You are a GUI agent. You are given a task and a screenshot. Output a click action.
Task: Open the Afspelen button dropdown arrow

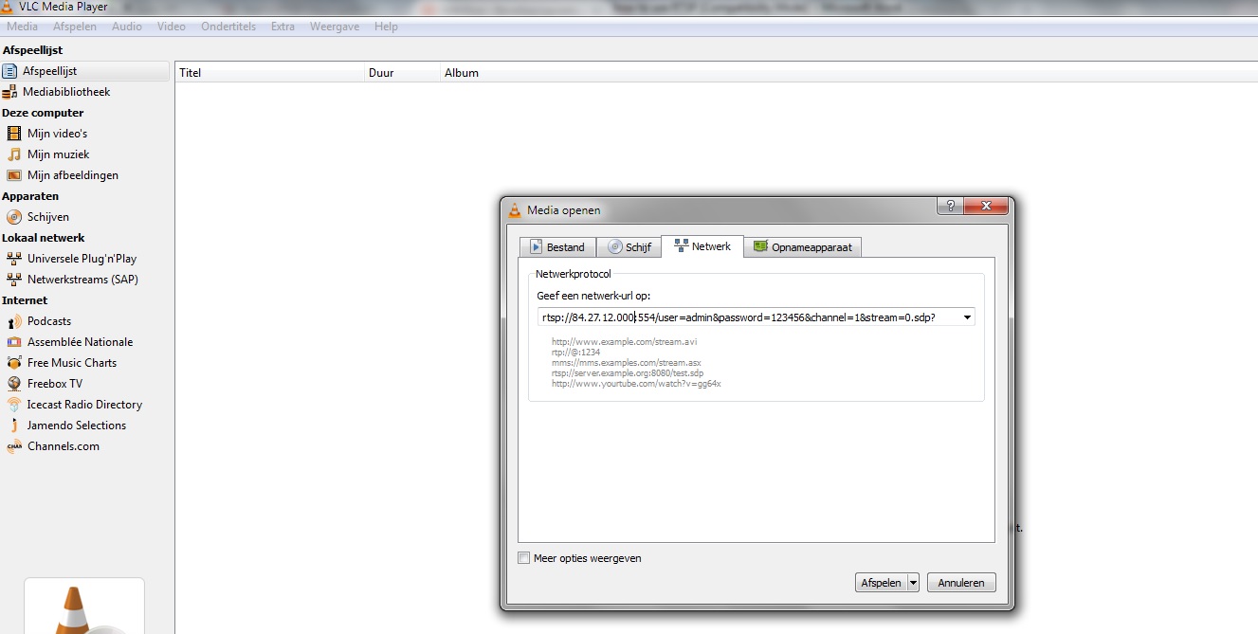(x=913, y=583)
